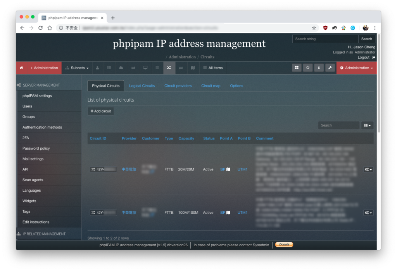This screenshot has height=271, width=397.
Task: Open phpIPAM settings in sidebar
Action: click(50, 96)
